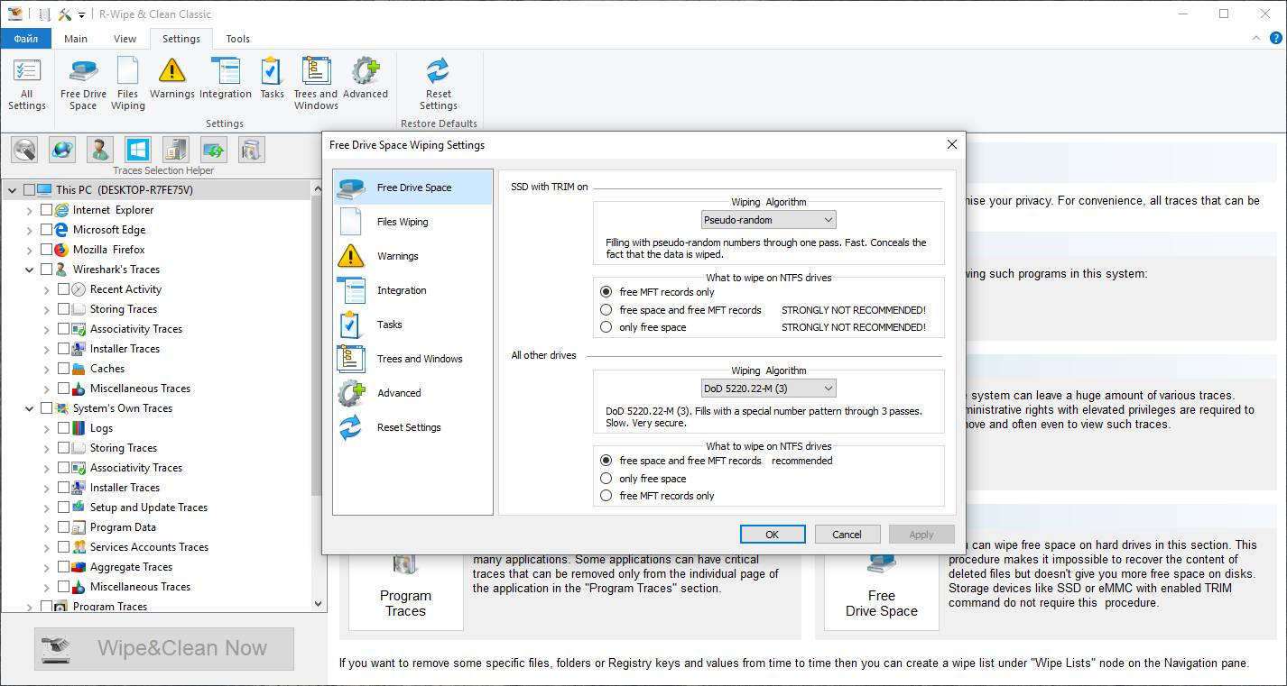This screenshot has height=686, width=1287.
Task: Select Advanced in dialog sidebar
Action: coord(412,393)
